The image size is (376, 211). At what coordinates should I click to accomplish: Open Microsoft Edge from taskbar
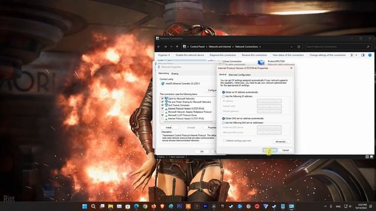tap(136, 206)
